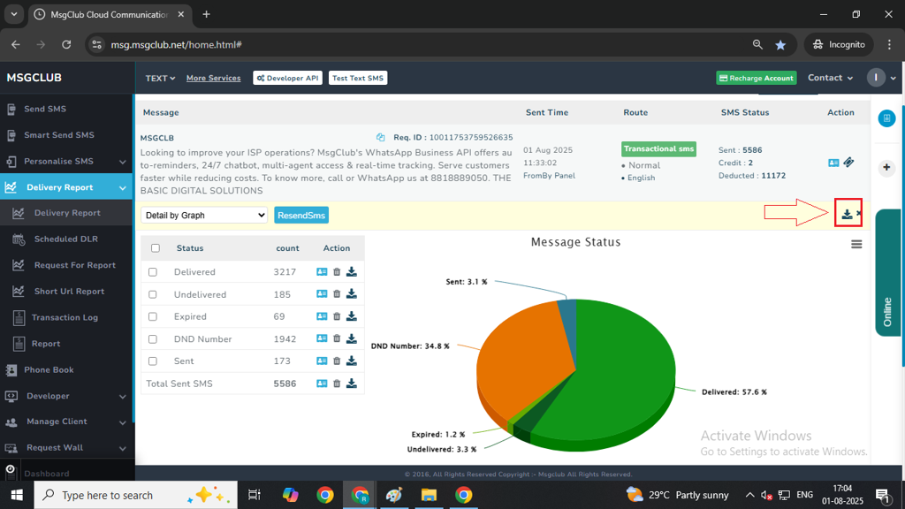Open Paint from the Windows taskbar
Image resolution: width=905 pixels, height=509 pixels.
(x=394, y=495)
